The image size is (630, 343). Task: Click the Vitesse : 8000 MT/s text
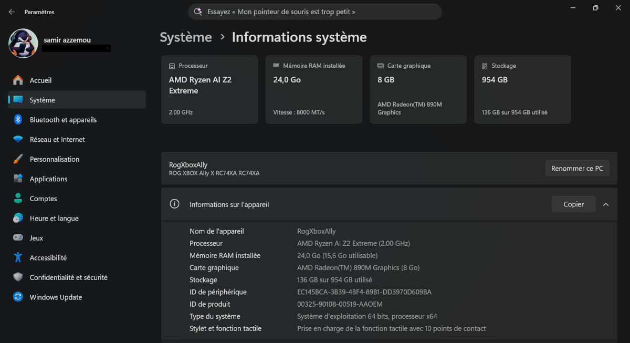pyautogui.click(x=299, y=112)
